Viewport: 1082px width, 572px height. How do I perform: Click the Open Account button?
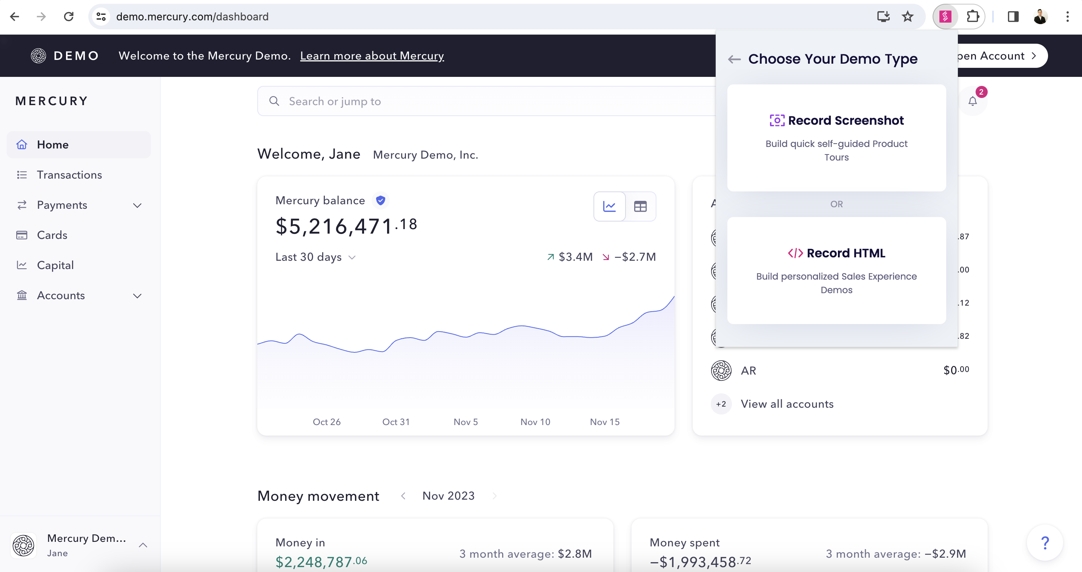click(x=1001, y=56)
